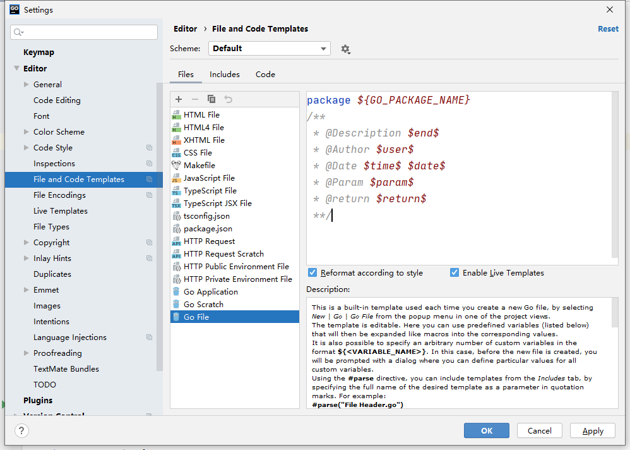Switch to the Includes tab
Viewport: 630px width, 450px height.
(x=225, y=75)
